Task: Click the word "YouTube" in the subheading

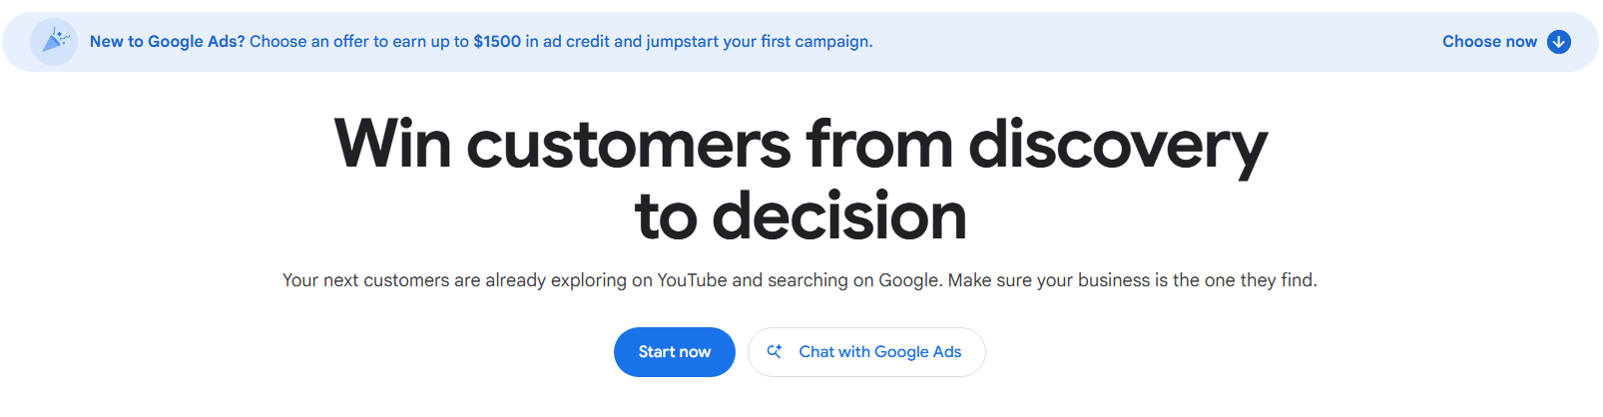Action: click(x=692, y=280)
